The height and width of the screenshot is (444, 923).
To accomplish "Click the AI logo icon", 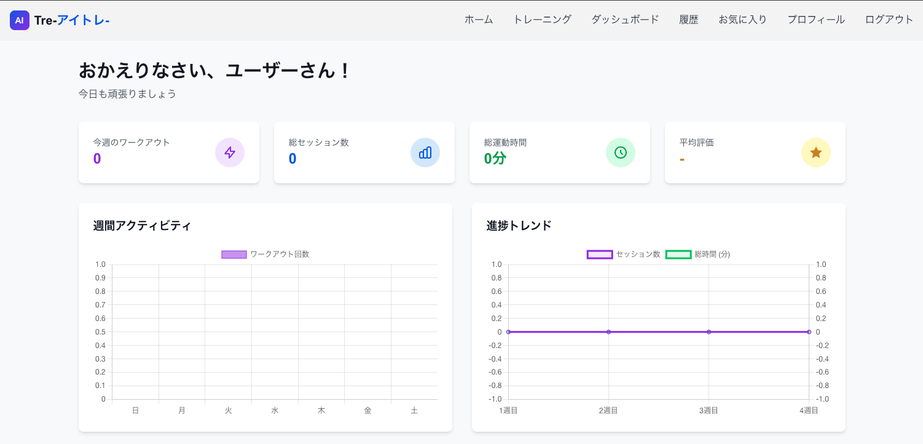I will point(20,20).
